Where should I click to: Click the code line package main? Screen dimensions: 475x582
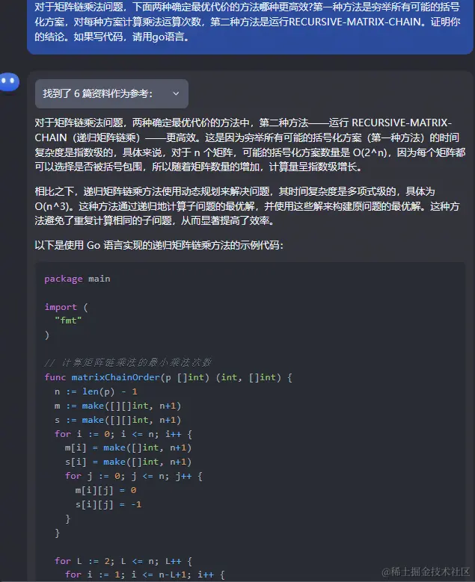[x=77, y=279]
